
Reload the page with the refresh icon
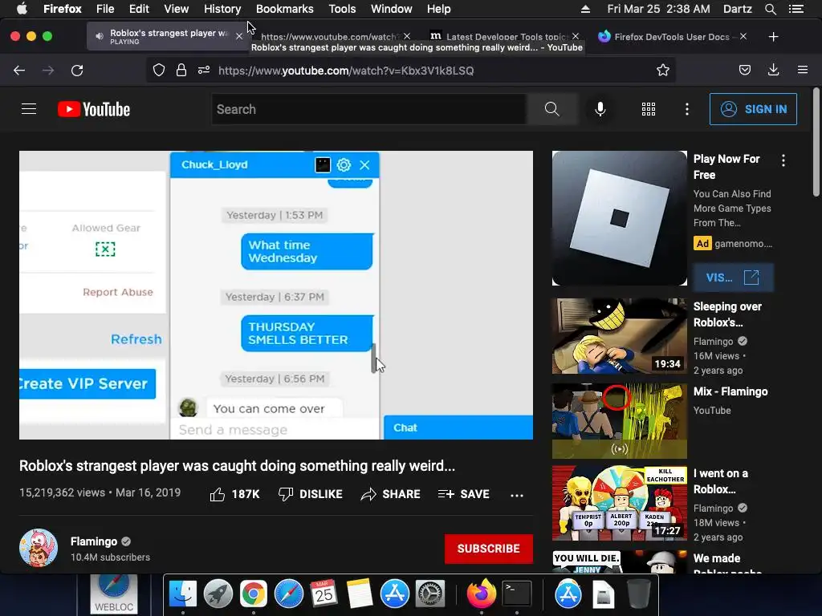click(x=77, y=71)
